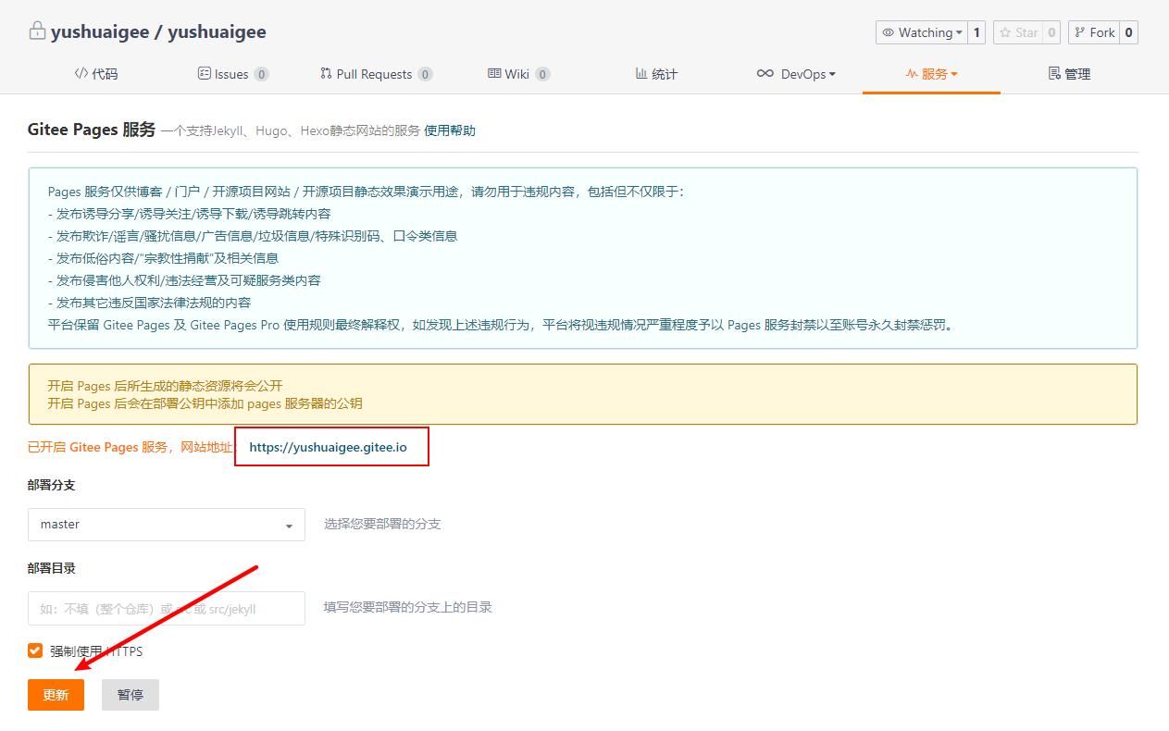Click the Gitee Pages 服务 heading
This screenshot has height=731, width=1169.
pos(92,130)
